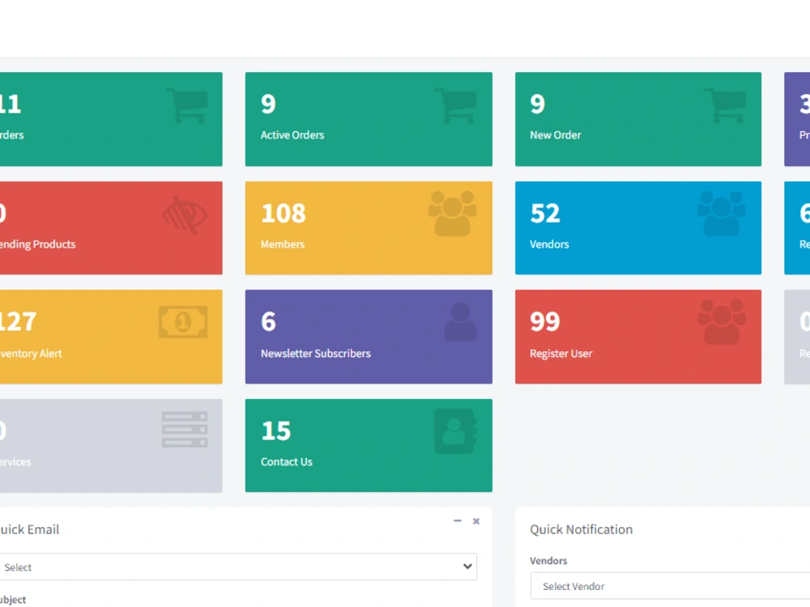Screen dimensions: 810x607
Task: Click the crossed-eye icon on Pending Products card
Action: click(185, 215)
